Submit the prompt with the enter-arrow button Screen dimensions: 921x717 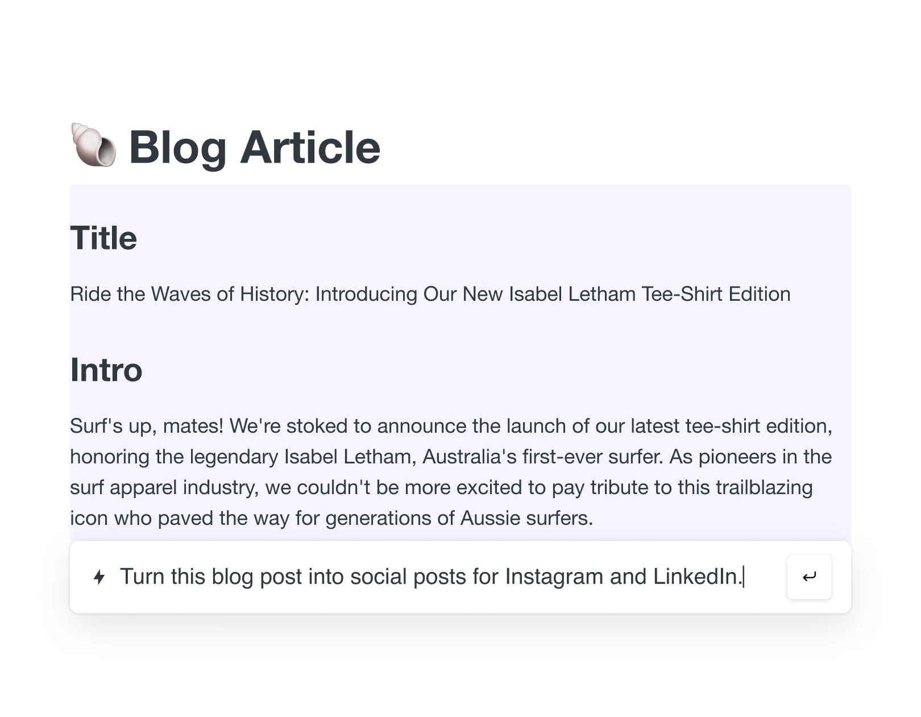[x=809, y=577]
